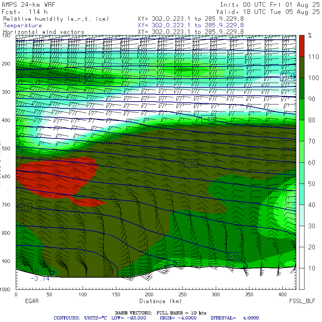This screenshot has height=322, width=322.
Task: Click the blue "H" maximum marker
Action: point(37,271)
